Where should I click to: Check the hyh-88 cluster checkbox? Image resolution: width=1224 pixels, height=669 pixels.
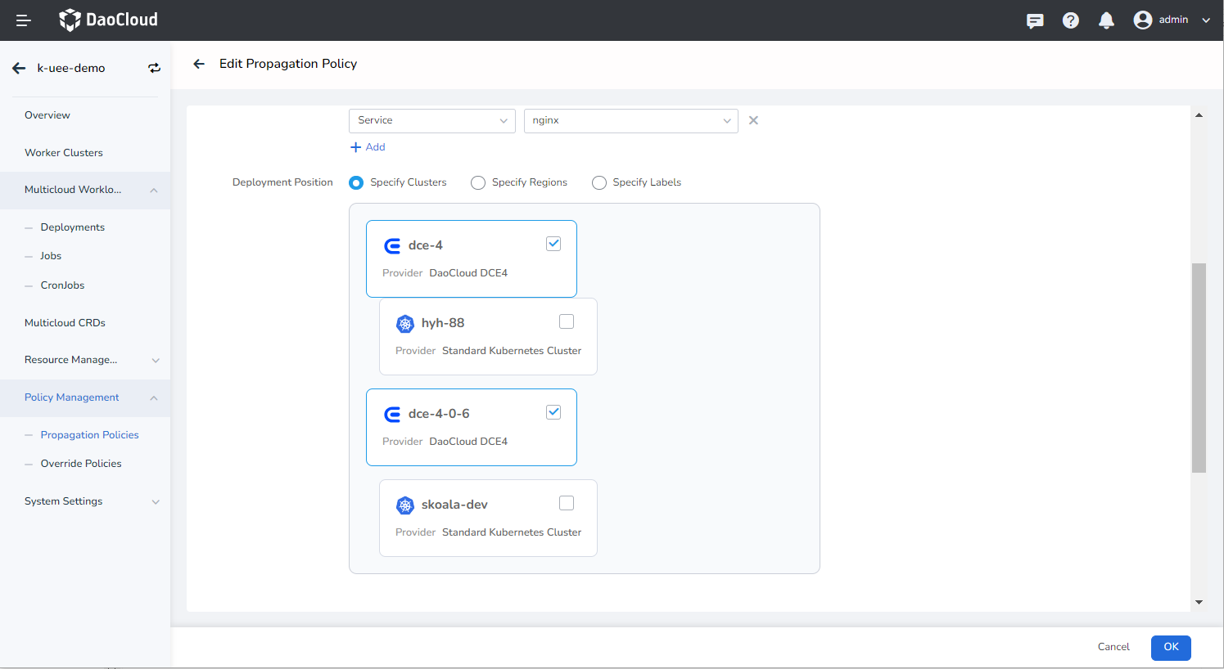coord(567,321)
